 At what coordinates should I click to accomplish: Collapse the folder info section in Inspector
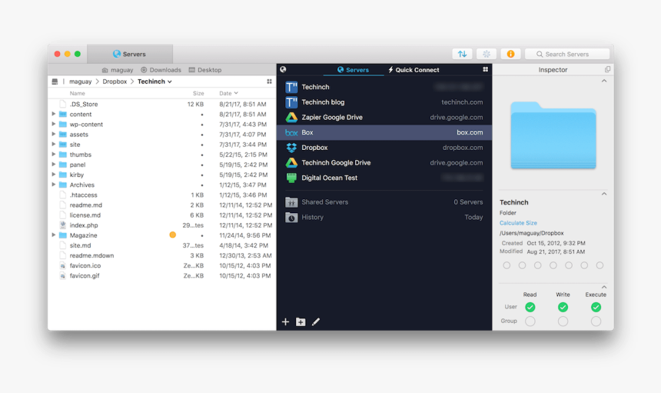point(604,194)
